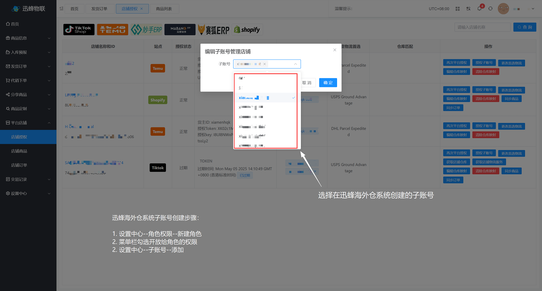This screenshot has height=291, width=542.
Task: Open the notification bell icon
Action: (479, 9)
